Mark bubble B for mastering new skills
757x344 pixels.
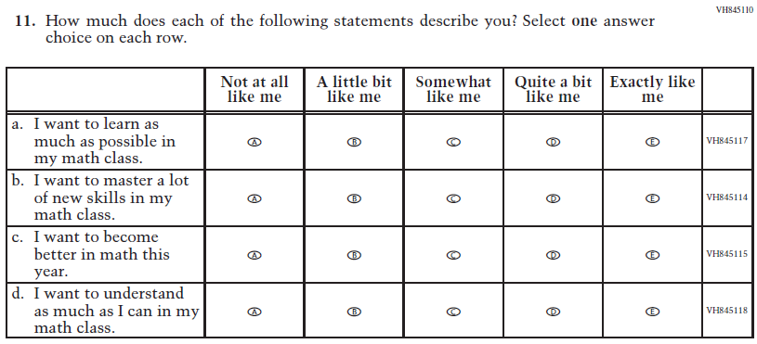coord(354,198)
